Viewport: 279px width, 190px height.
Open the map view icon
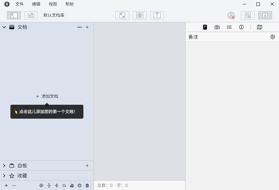pos(260,27)
